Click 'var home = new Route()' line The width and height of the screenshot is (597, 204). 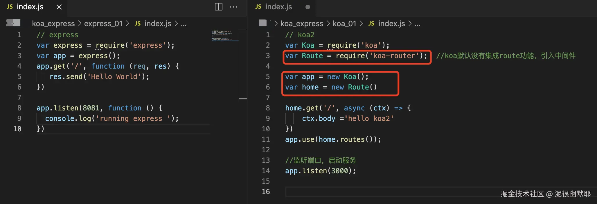coord(331,87)
